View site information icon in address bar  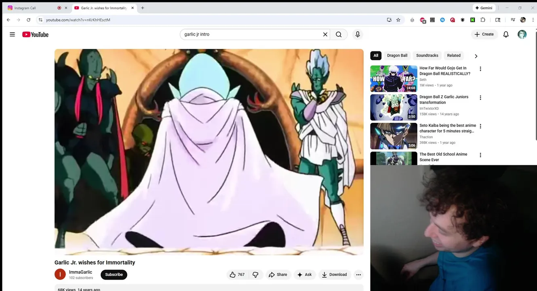[x=40, y=20]
